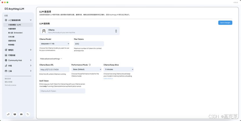Viewport: 241px width, 121px height.
Task: Click the LLM 首选项 heading
Action: [45, 12]
